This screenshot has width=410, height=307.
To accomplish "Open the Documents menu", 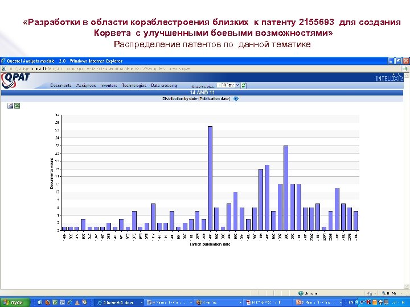I will pyautogui.click(x=61, y=85).
